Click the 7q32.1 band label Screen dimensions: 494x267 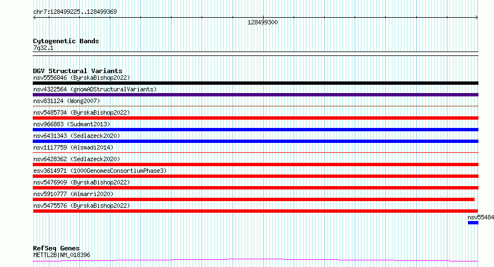(43, 48)
